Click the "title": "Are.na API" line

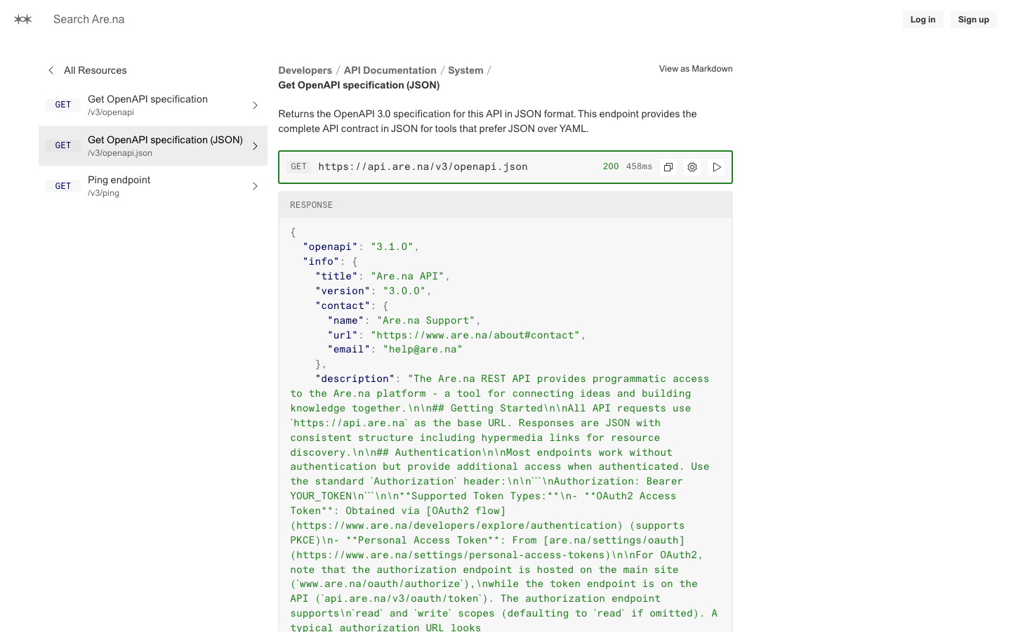tap(383, 276)
